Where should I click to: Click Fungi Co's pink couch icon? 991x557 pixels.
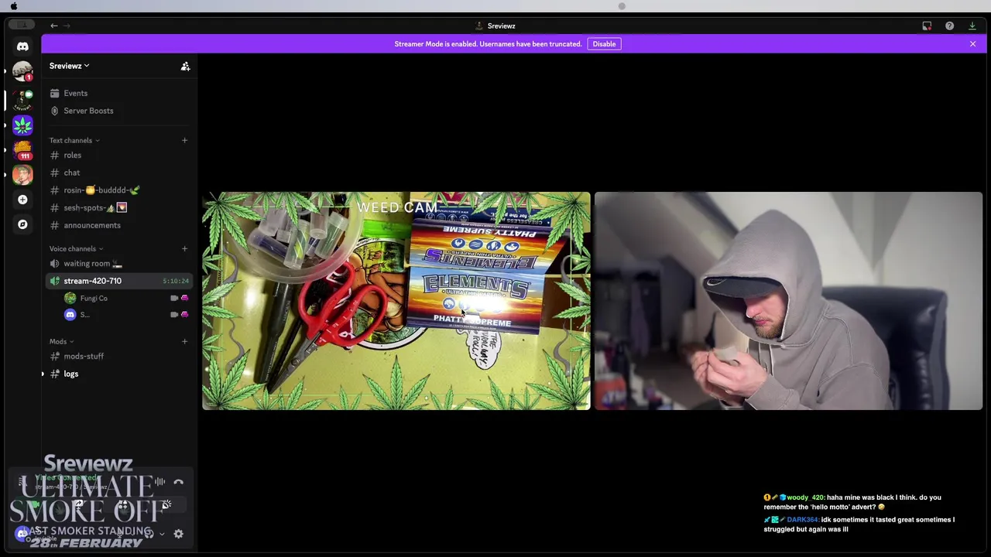point(184,299)
